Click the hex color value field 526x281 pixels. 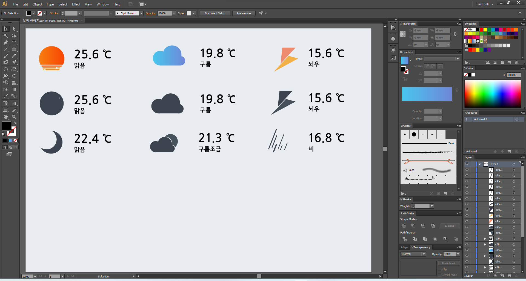[513, 75]
